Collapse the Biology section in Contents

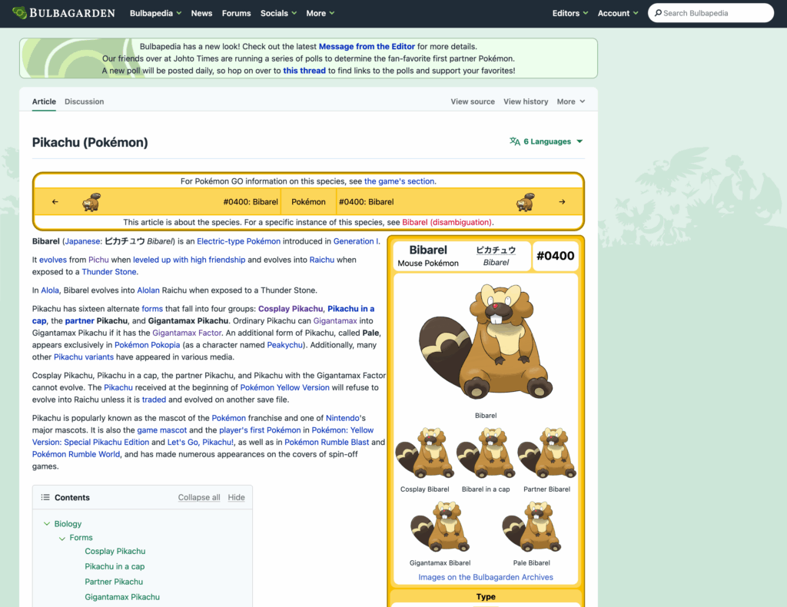[x=47, y=524]
